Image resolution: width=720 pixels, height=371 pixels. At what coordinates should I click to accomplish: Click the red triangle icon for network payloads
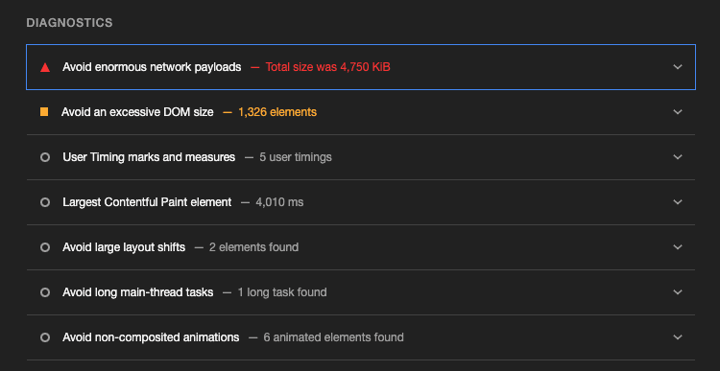45,67
